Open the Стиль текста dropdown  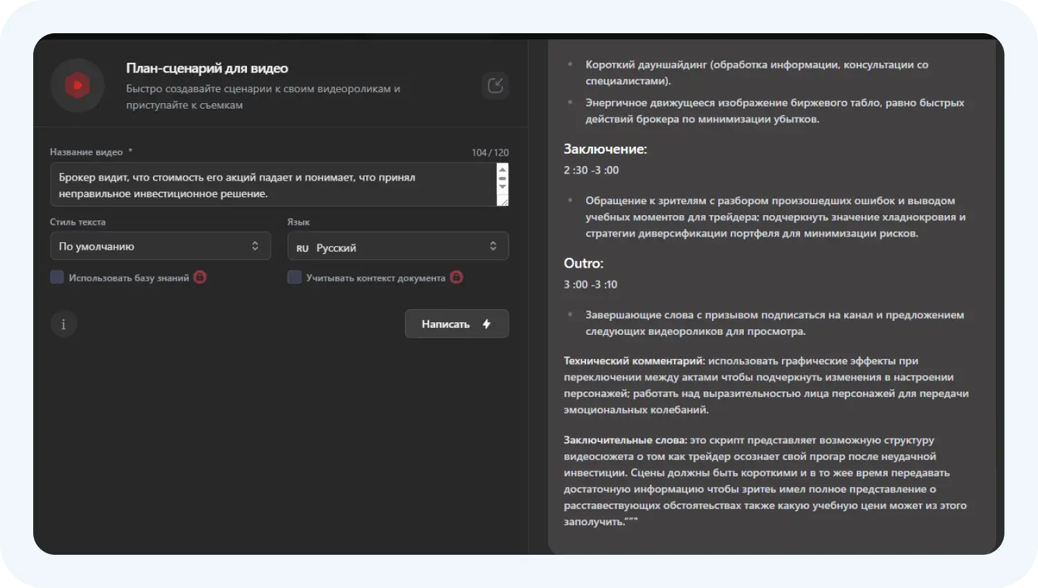160,246
